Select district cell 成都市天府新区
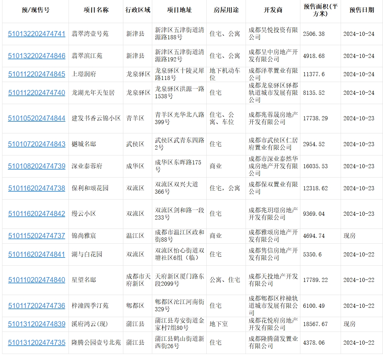The image size is (383, 355). click(138, 280)
